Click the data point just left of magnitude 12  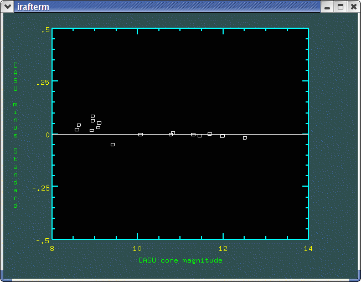pos(223,136)
